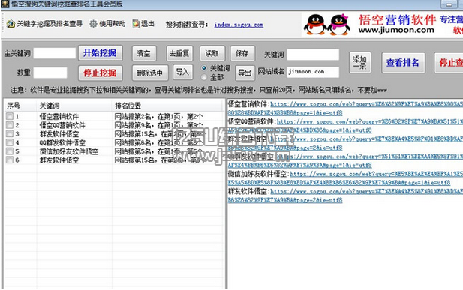
Task: Tick the checkbox for row 5 微信加好友软件悟空
Action: tap(10, 151)
